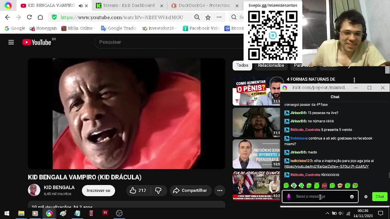Open the Investidor10 bookmark

(158, 28)
